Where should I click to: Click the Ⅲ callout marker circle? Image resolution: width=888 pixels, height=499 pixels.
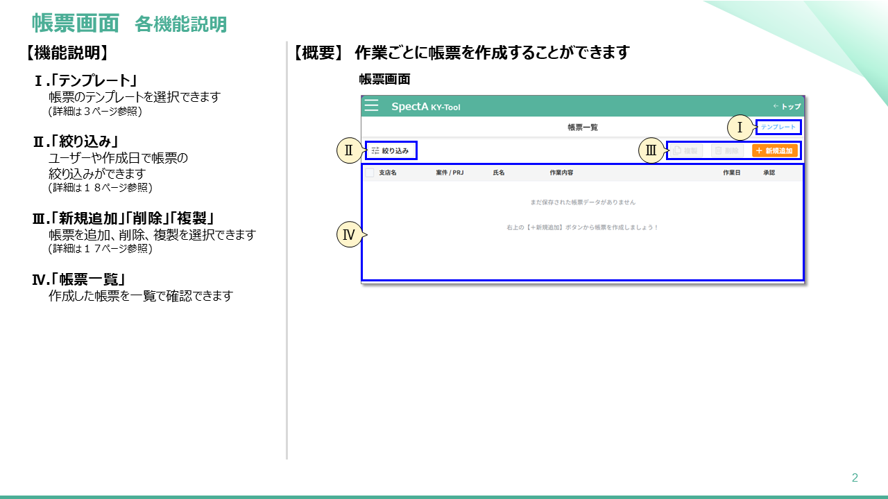(x=651, y=150)
